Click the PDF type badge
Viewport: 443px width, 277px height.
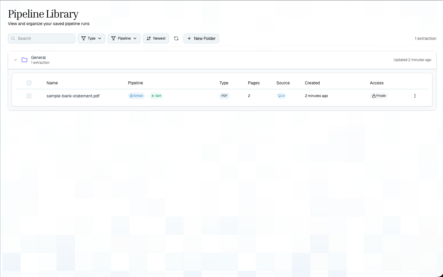click(224, 96)
